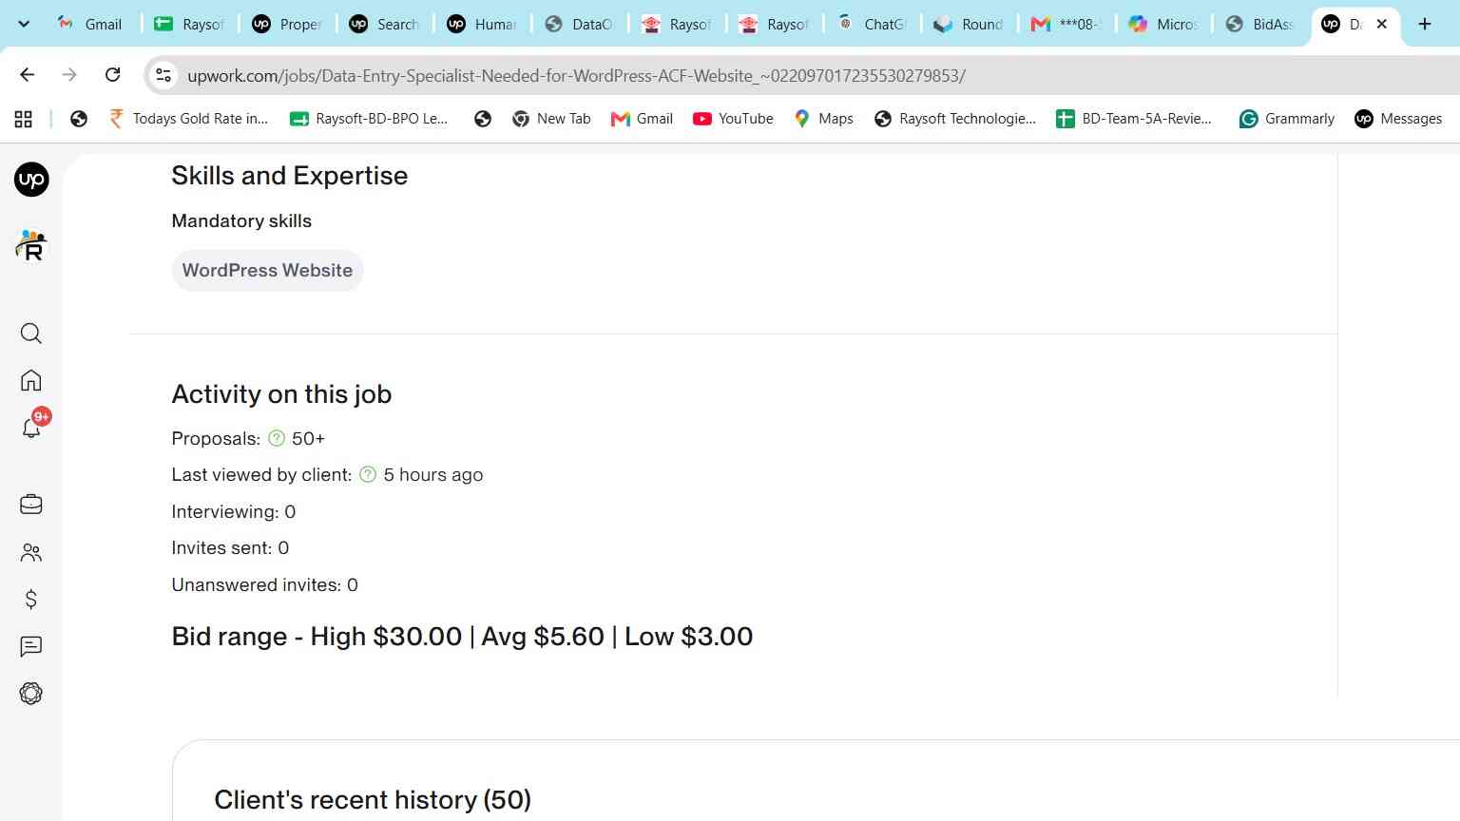
Task: Reload the current page
Action: pyautogui.click(x=112, y=75)
